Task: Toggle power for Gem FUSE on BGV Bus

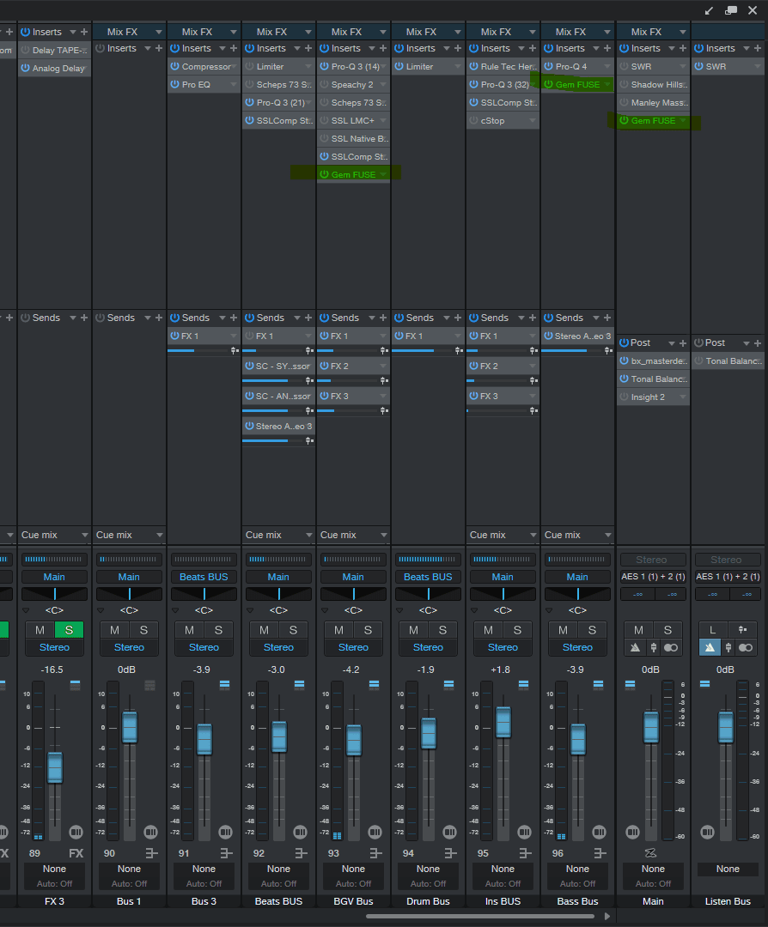Action: pos(325,175)
